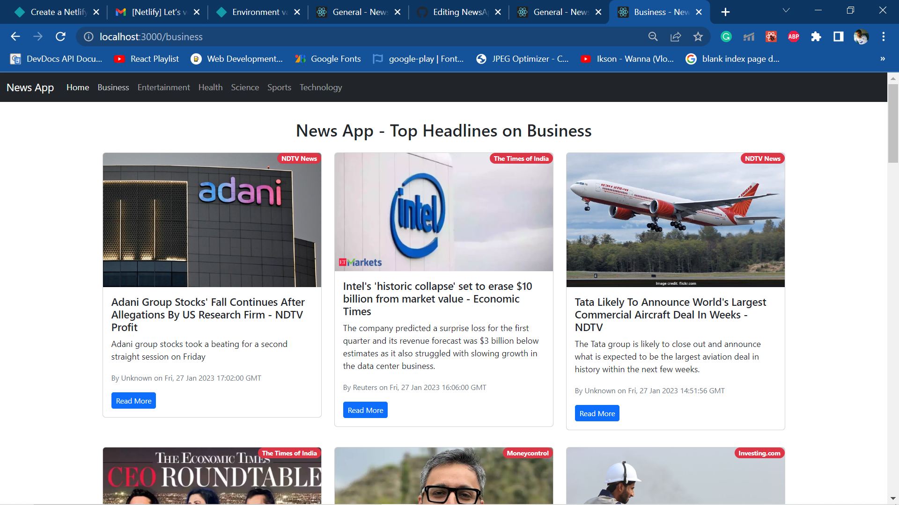Select Health in the navbar
This screenshot has width=899, height=505.
pos(210,87)
